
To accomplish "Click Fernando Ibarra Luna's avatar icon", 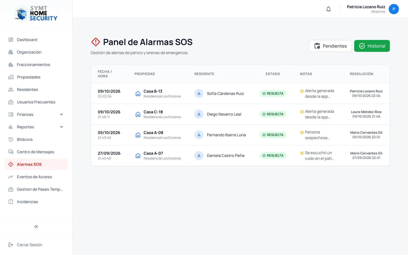I will point(199,135).
